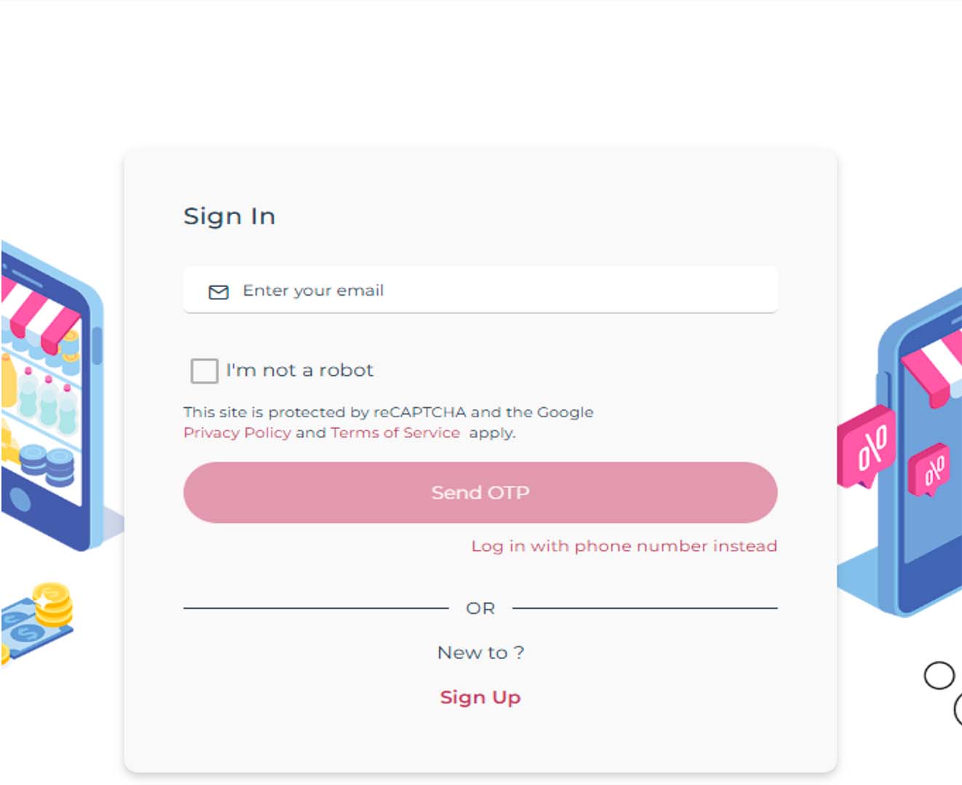This screenshot has height=785, width=962.
Task: Go to the Sign Up link
Action: pos(480,698)
